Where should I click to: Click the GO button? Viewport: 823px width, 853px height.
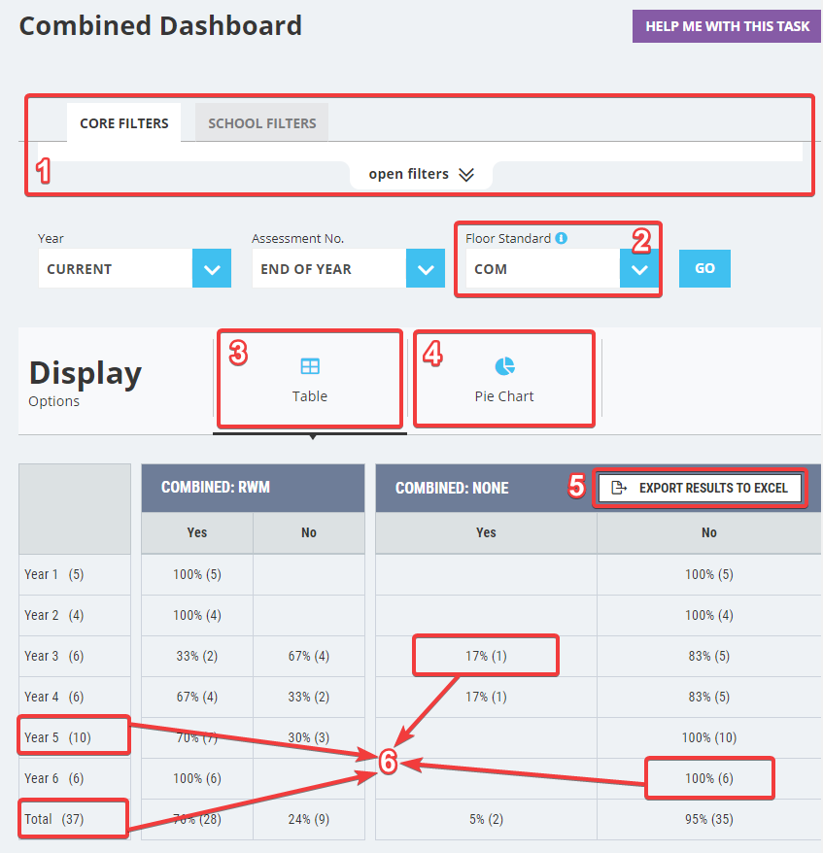click(x=704, y=268)
